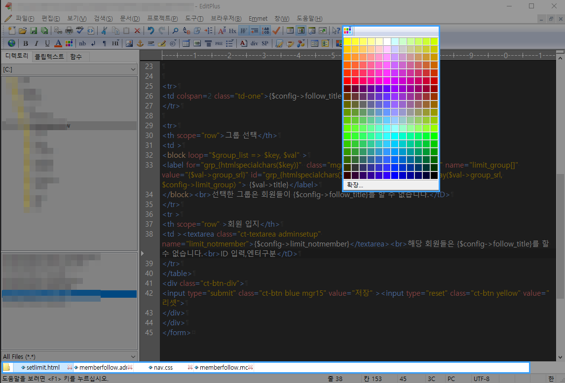Image resolution: width=565 pixels, height=383 pixels.
Task: Expand the All Files (*.*) filter dropdown
Action: point(132,356)
